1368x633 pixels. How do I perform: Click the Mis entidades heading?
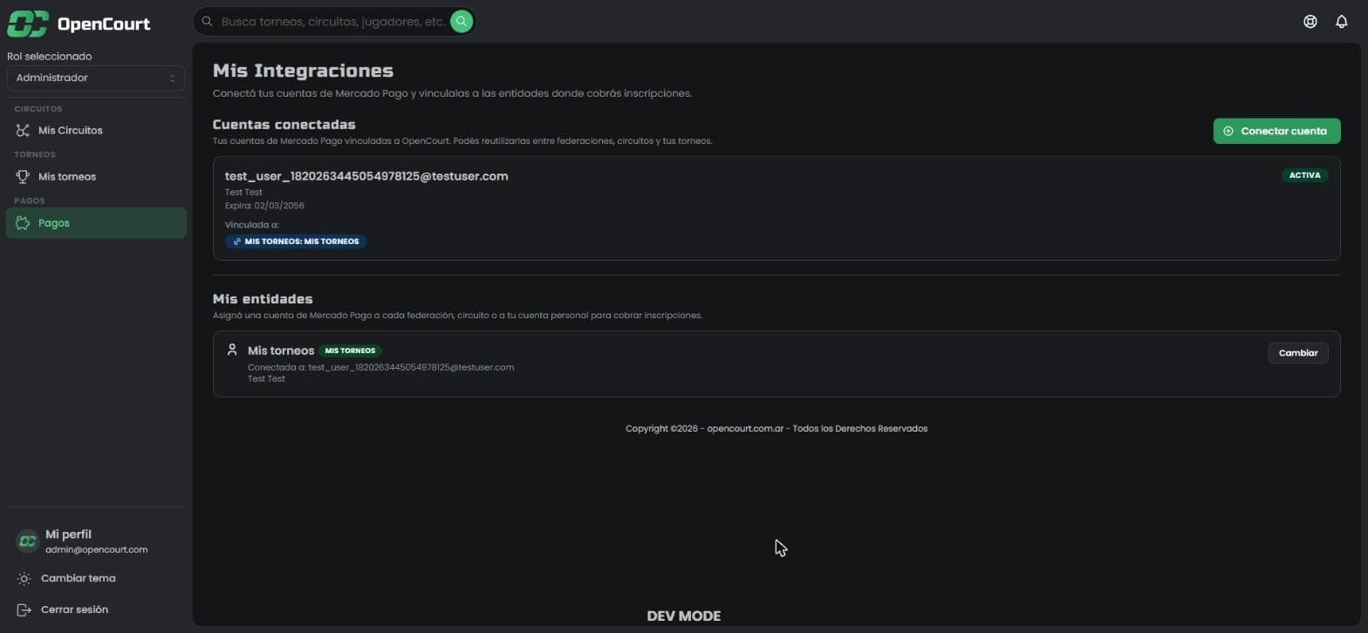(x=263, y=299)
